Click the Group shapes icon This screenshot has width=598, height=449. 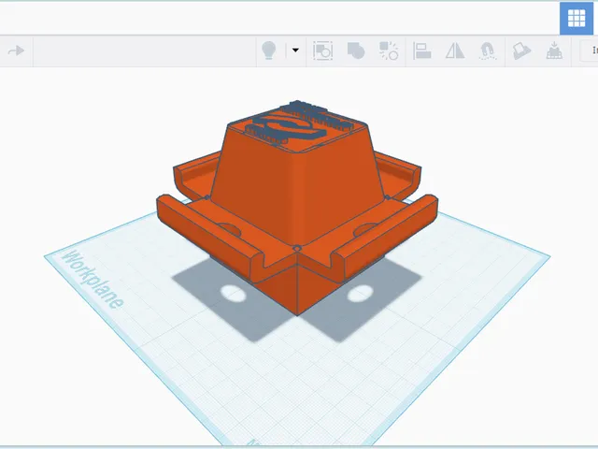pos(356,51)
